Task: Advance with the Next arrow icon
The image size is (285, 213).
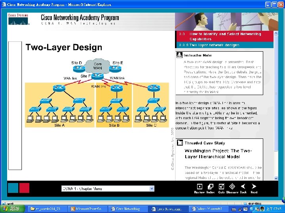Action: tap(254, 186)
